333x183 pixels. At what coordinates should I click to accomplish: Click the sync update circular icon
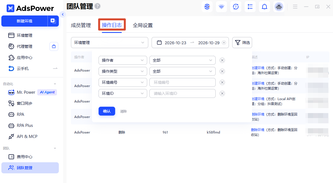coord(236,7)
